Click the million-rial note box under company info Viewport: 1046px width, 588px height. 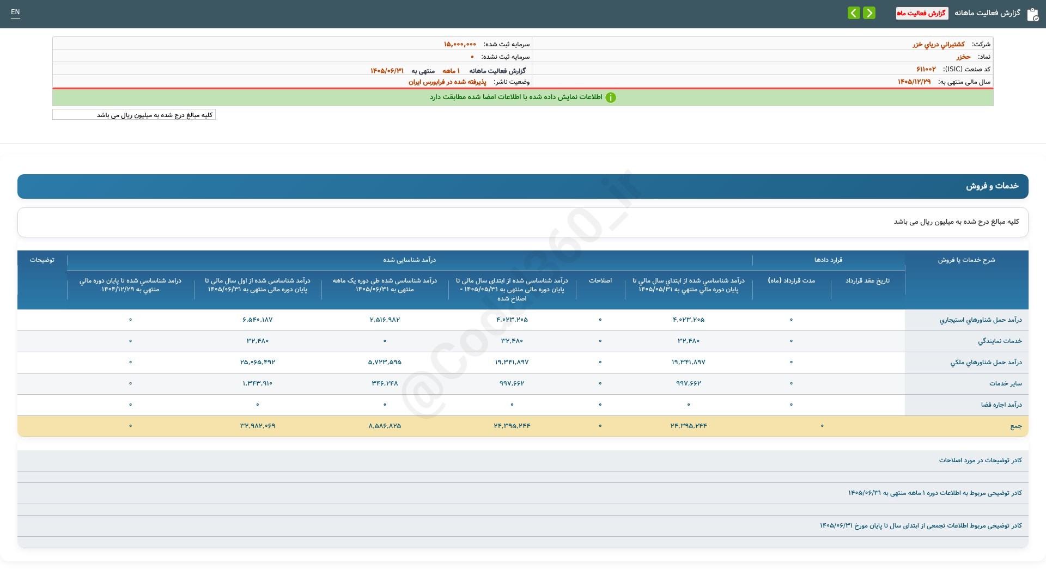pos(134,115)
